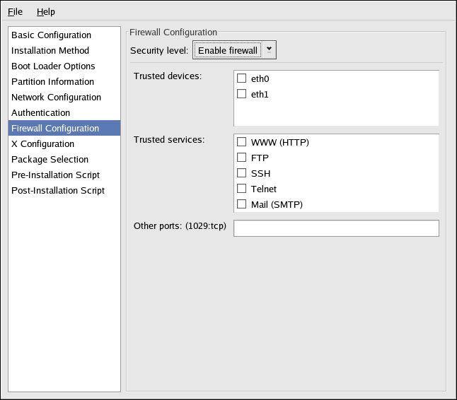Select X Configuration in sidebar
The height and width of the screenshot is (400, 457).
42,144
